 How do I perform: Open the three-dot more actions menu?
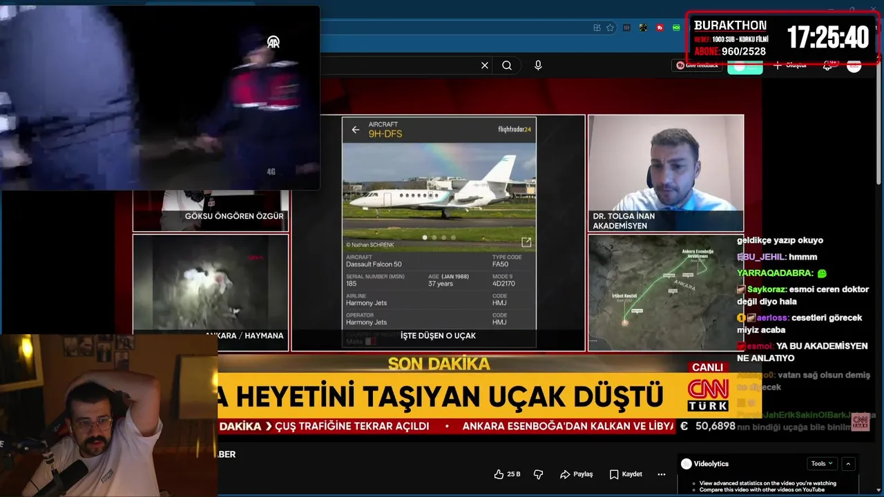pos(662,474)
